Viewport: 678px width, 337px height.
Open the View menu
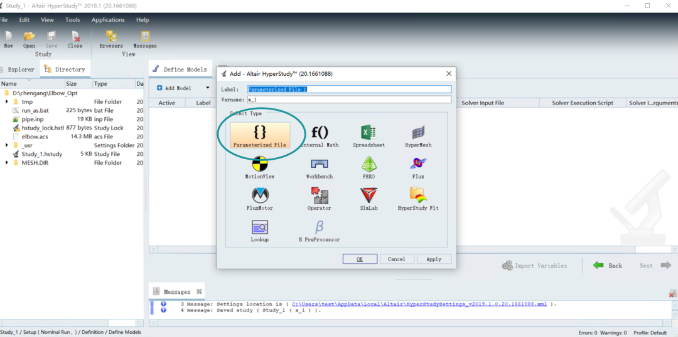click(x=48, y=20)
